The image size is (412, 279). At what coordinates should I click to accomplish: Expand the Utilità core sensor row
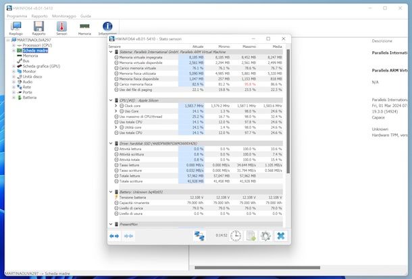116,127
